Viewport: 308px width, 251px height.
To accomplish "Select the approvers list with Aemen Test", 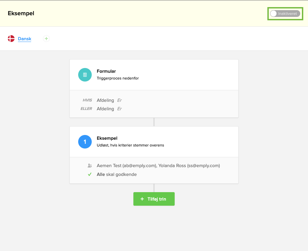I will click(x=158, y=166).
